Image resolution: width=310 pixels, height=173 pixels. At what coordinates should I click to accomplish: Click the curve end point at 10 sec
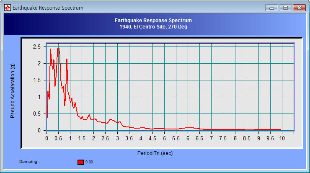(x=281, y=129)
